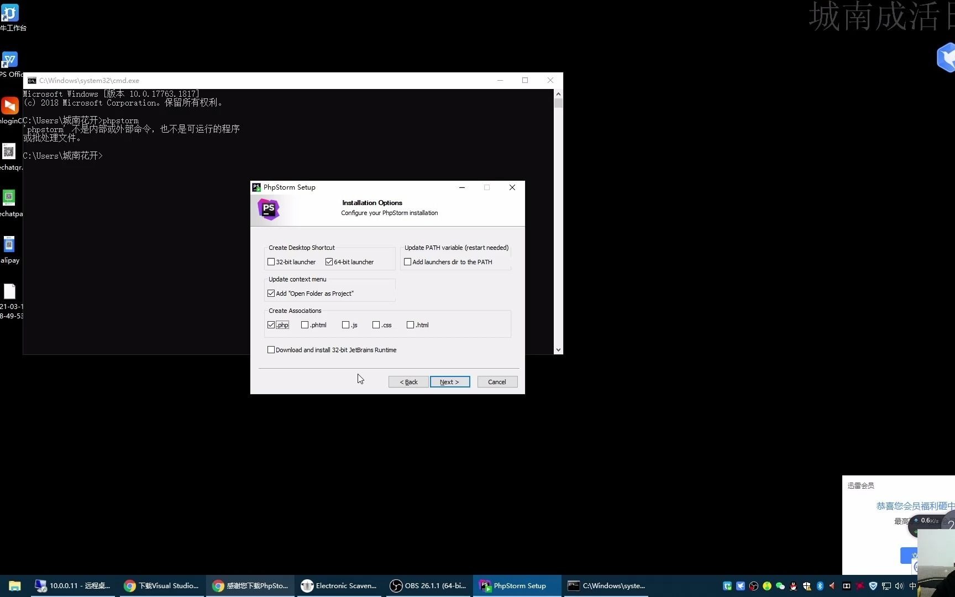
Task: Minimize the cmd.exe window
Action: tap(500, 80)
